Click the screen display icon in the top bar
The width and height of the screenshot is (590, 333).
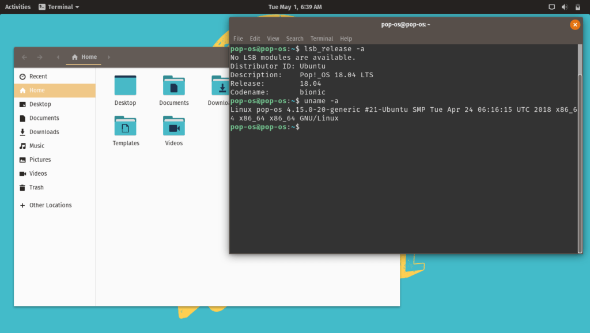click(x=551, y=6)
